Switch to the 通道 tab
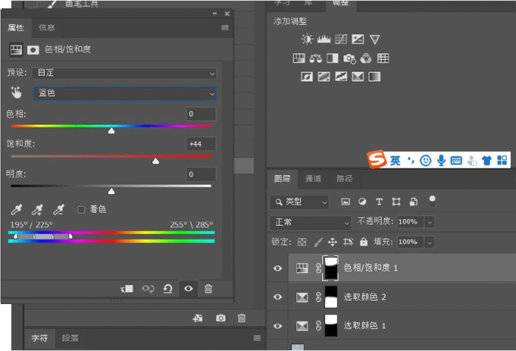The height and width of the screenshot is (351, 516). pos(313,179)
